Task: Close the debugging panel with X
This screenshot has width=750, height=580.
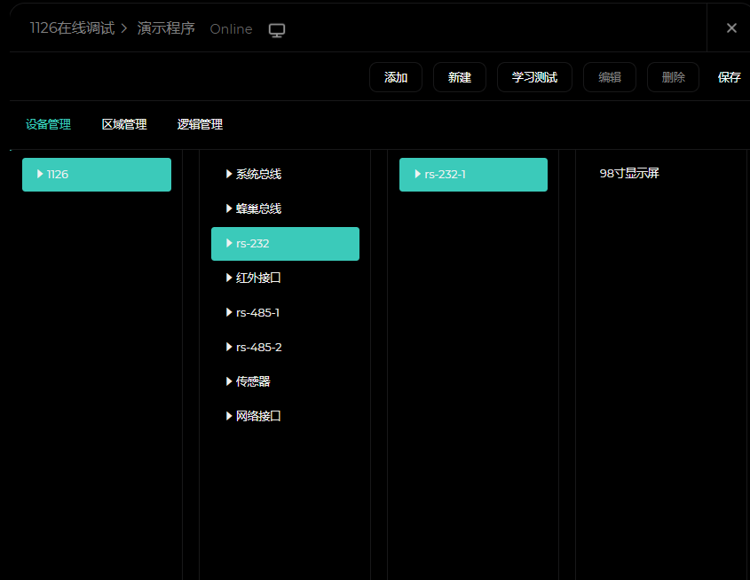Action: tap(731, 28)
